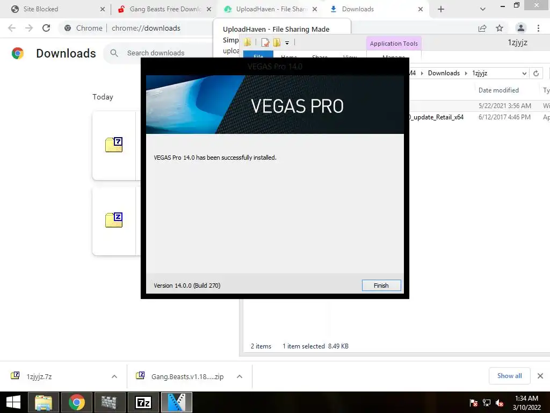
Task: Select the update_Retail_x64 file row
Action: pyautogui.click(x=479, y=117)
